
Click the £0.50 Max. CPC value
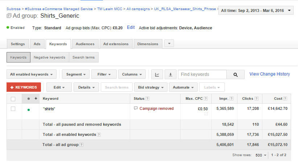pyautogui.click(x=203, y=109)
